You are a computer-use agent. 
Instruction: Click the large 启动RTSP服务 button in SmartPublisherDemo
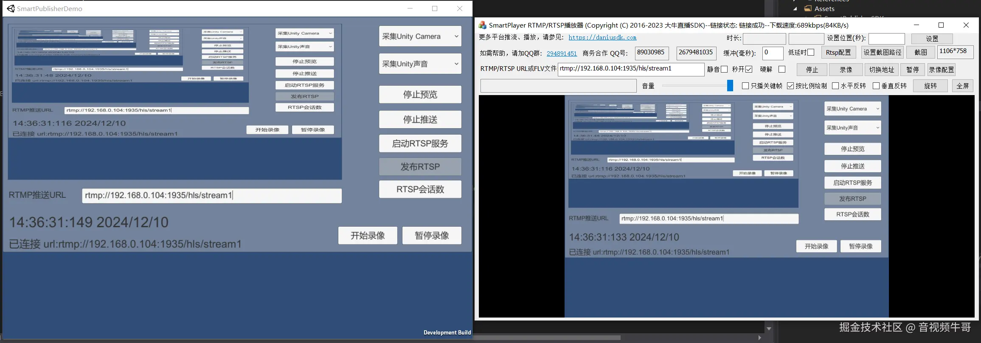tap(420, 143)
